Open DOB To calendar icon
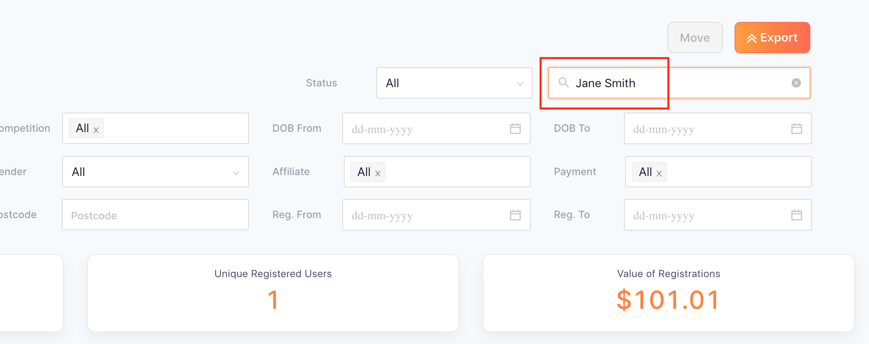 (796, 129)
